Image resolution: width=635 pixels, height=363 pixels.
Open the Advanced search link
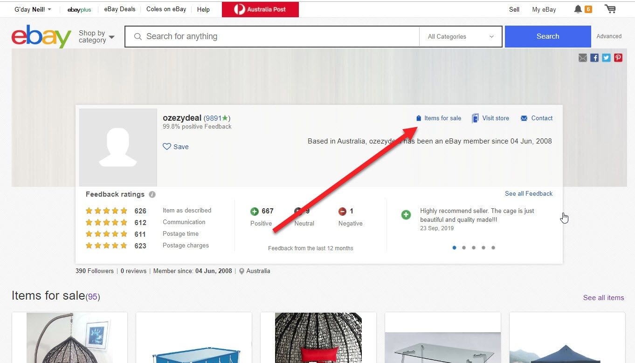coord(609,36)
